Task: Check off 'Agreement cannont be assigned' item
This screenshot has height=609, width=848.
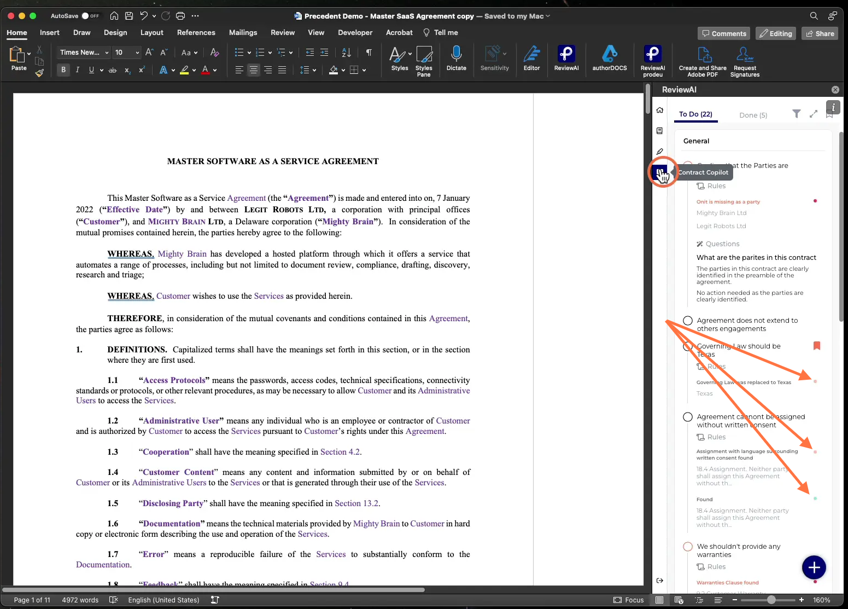Action: tap(688, 417)
